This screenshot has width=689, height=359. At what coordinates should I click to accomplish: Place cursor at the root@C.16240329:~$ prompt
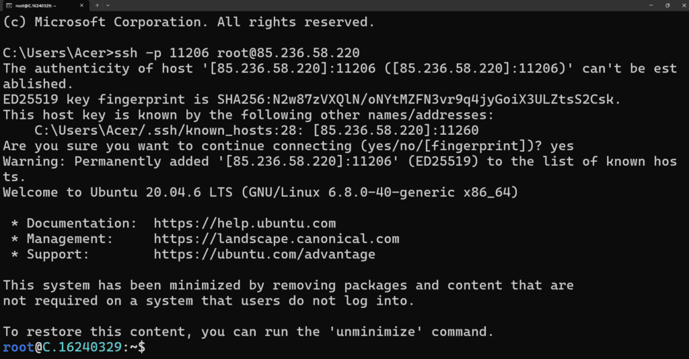point(74,347)
